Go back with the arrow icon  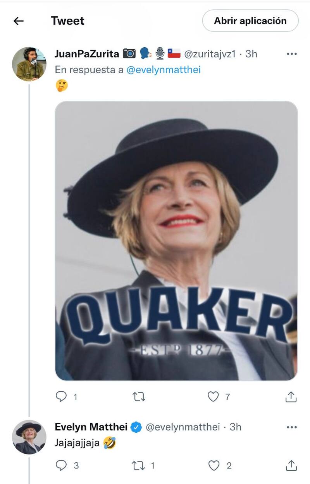click(x=19, y=21)
